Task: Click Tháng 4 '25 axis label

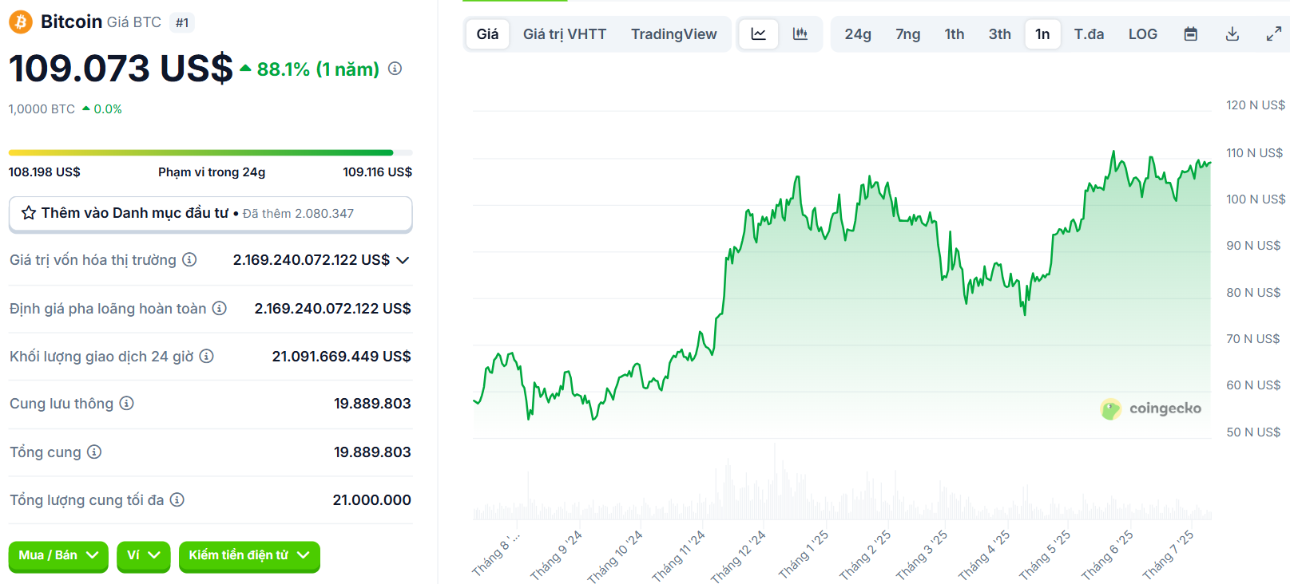Action: click(x=984, y=554)
